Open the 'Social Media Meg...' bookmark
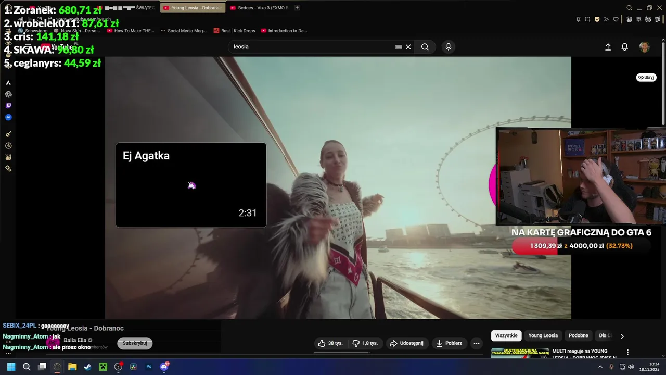Image resolution: width=666 pixels, height=375 pixels. 184,31
